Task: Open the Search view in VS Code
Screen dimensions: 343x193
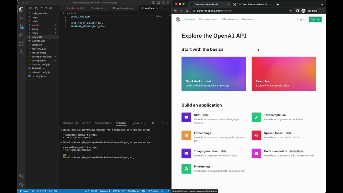Action: pos(21,18)
